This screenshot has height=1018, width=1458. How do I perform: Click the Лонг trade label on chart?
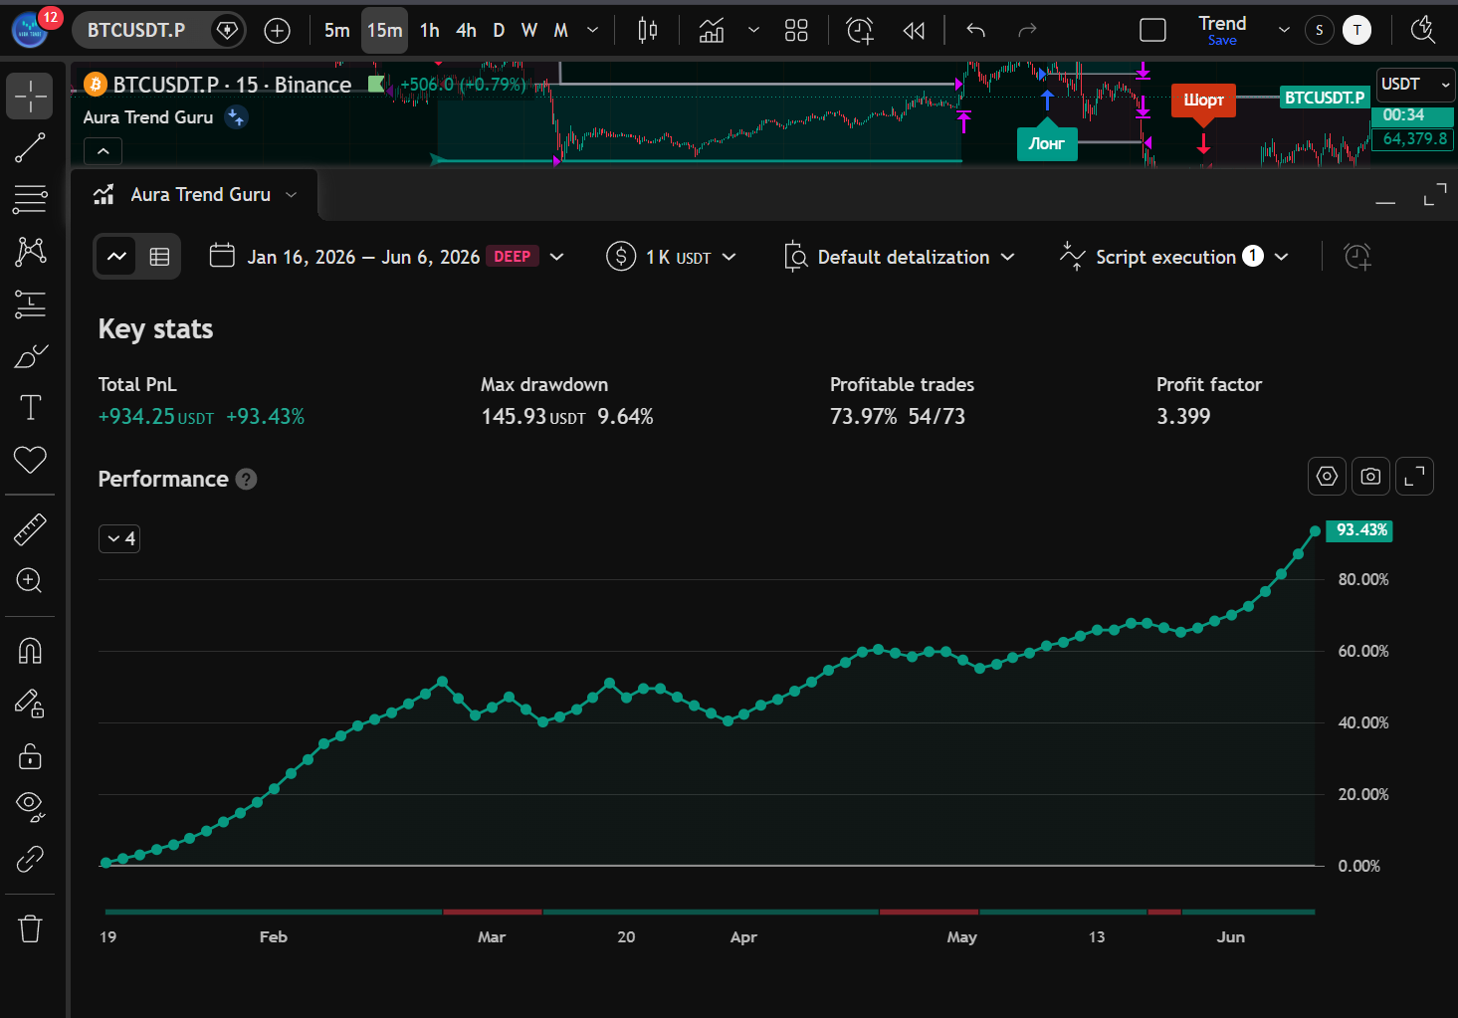pyautogui.click(x=1046, y=143)
